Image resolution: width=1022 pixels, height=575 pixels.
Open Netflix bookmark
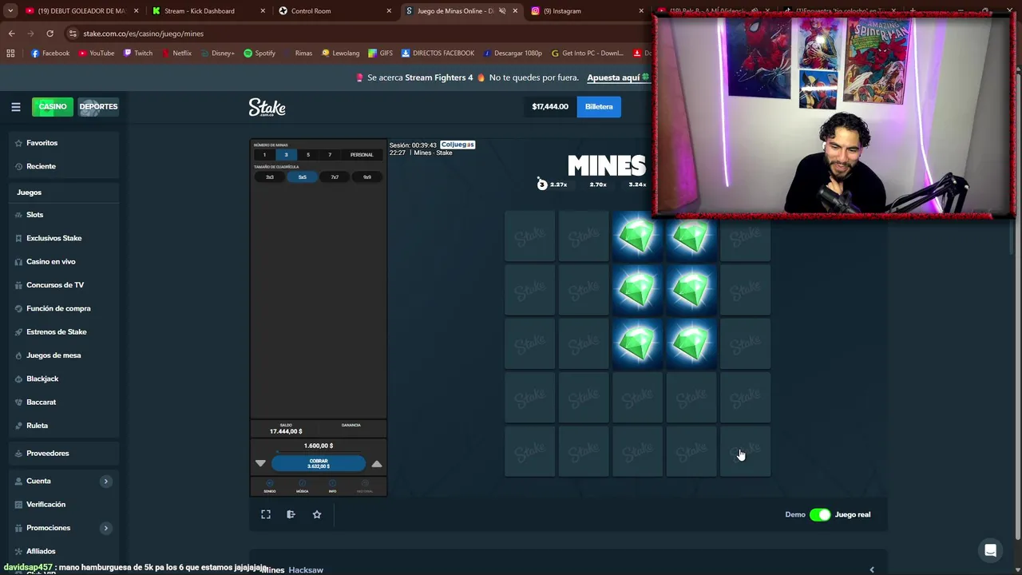(x=176, y=53)
